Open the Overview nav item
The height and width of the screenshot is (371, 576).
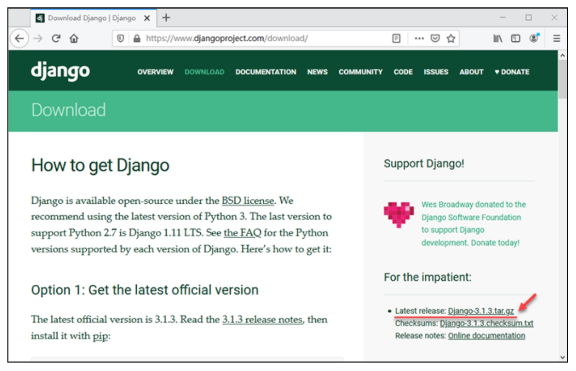coord(155,72)
